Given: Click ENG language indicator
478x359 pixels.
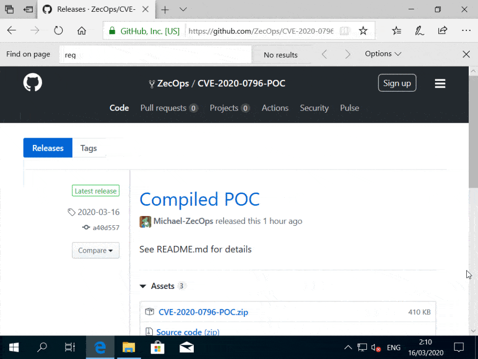Looking at the screenshot, I should pyautogui.click(x=393, y=347).
